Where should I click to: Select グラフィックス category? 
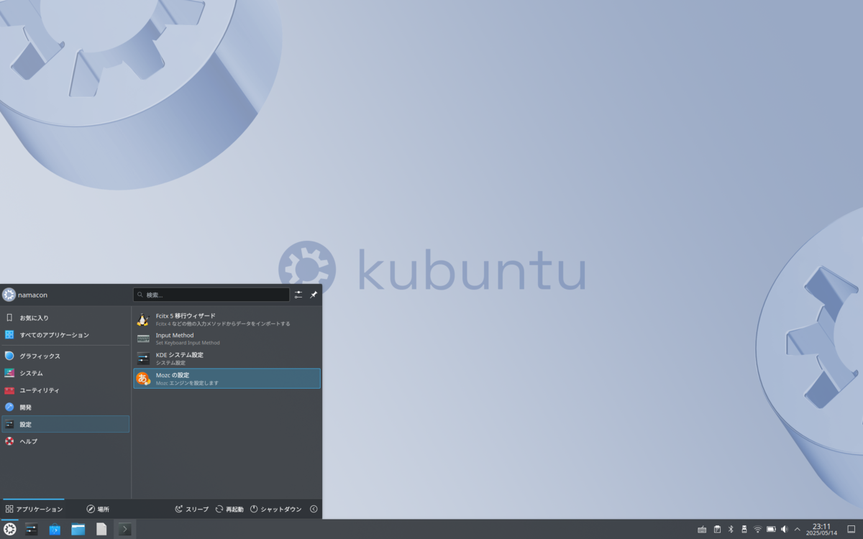(x=65, y=356)
